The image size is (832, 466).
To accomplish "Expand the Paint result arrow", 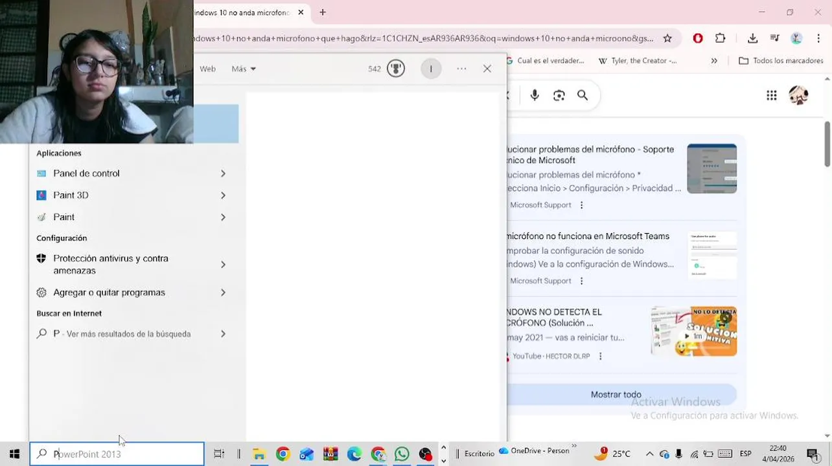I will pos(223,217).
